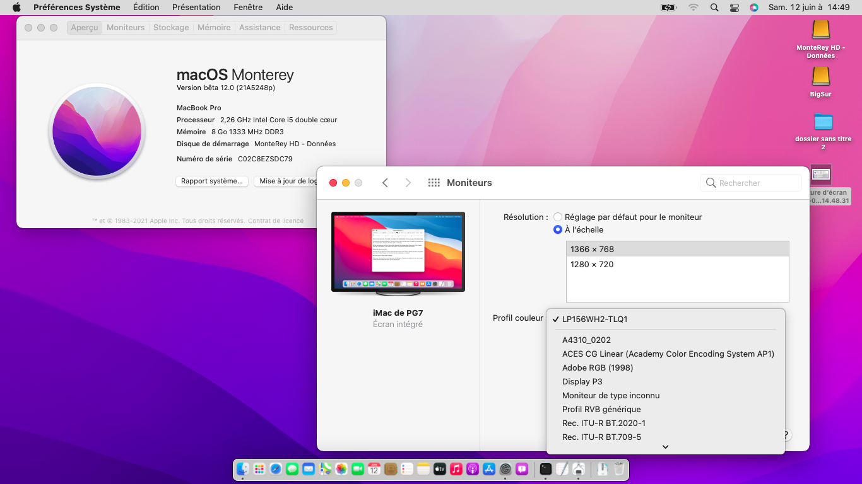Select the BigSur drive on desktop
This screenshot has height=484, width=862.
click(x=821, y=82)
